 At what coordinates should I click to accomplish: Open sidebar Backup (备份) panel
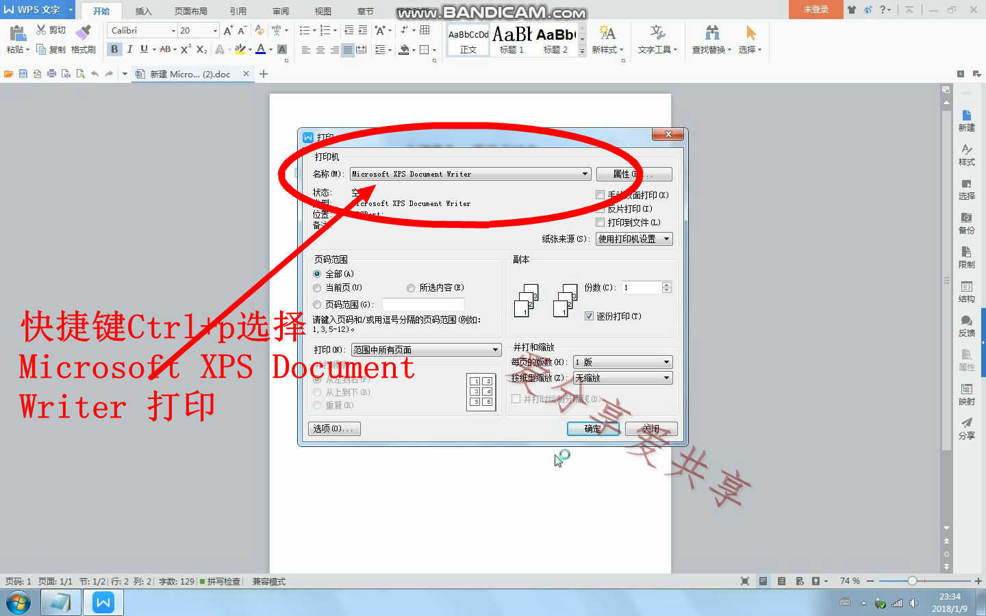tap(966, 223)
